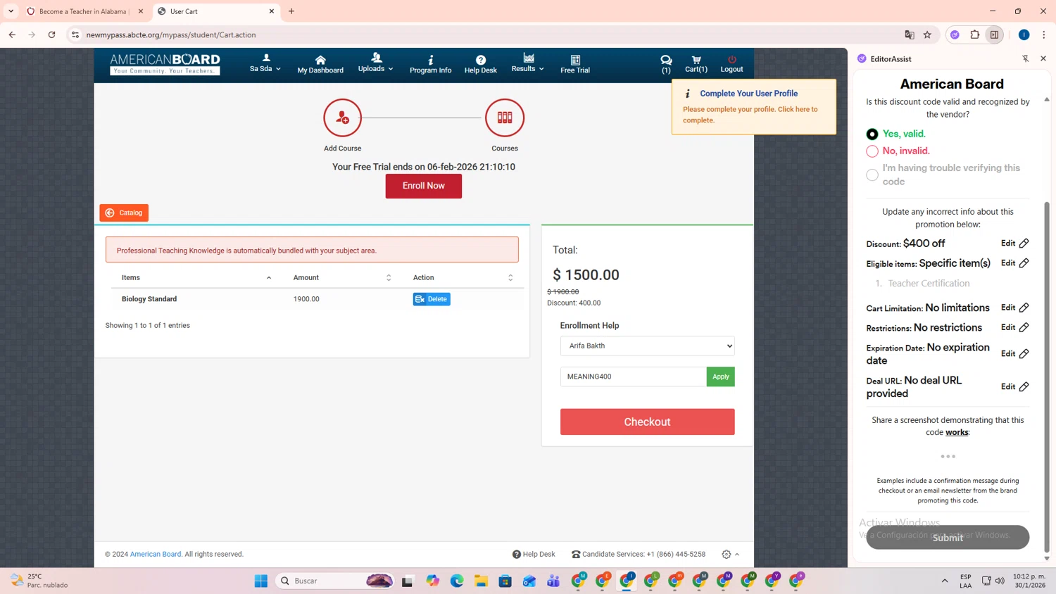The image size is (1056, 594).
Task: Edit the Eligible items field
Action: coord(1014,263)
